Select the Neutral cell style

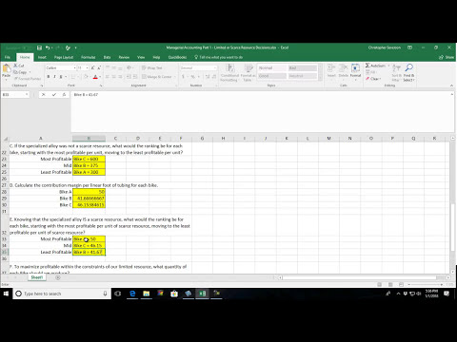pyautogui.click(x=303, y=76)
